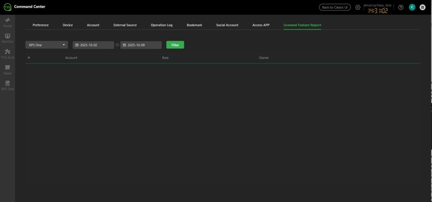Click the start date field 2025-10-02

point(93,45)
